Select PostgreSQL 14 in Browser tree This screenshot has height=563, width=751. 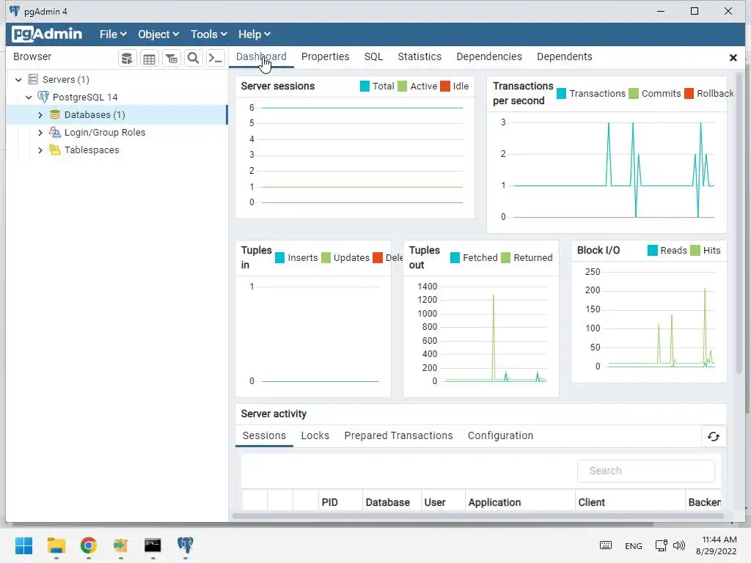[85, 97]
